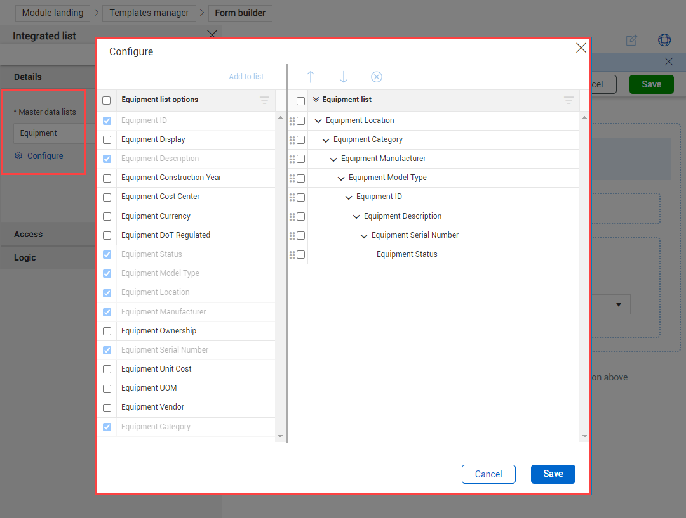Enable the Equipment Cost Center checkbox

tap(107, 197)
